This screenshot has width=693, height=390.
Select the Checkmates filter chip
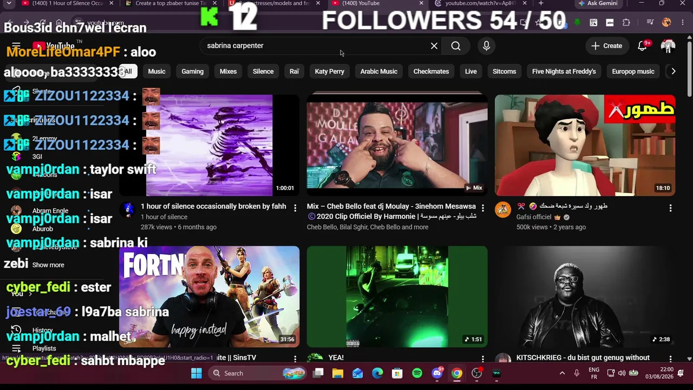431,71
